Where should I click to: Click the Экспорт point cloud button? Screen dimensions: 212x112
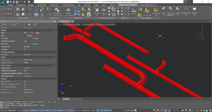tap(7, 14)
